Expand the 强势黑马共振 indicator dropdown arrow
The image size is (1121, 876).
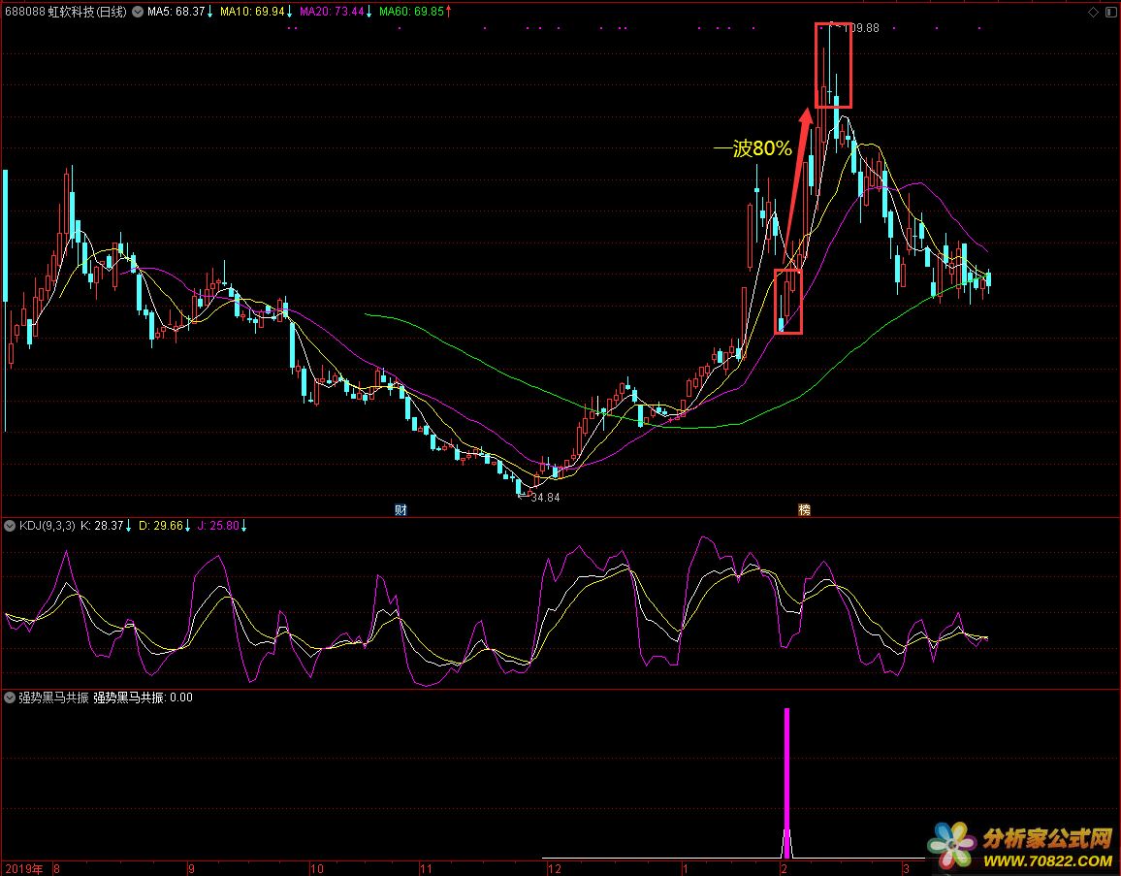click(x=10, y=698)
